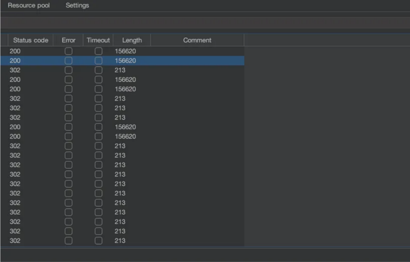410x262 pixels.
Task: Select status 200 in the first table row
Action: point(15,51)
